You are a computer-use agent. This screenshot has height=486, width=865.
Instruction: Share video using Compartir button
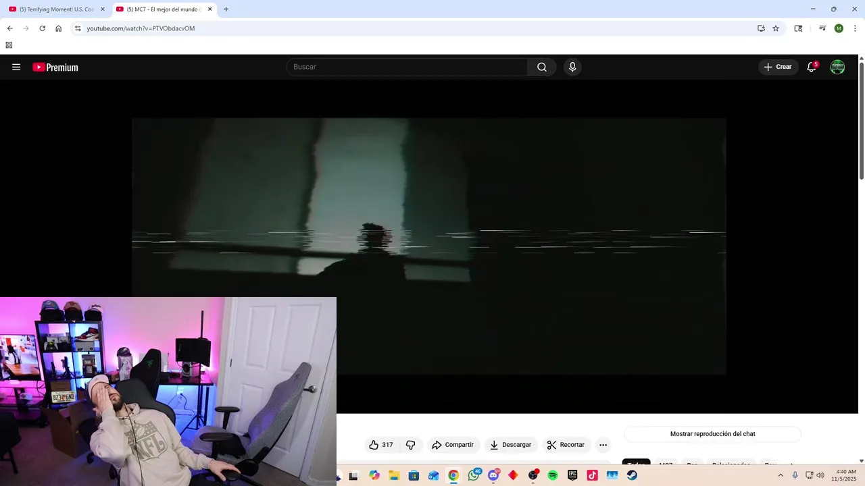click(x=453, y=445)
